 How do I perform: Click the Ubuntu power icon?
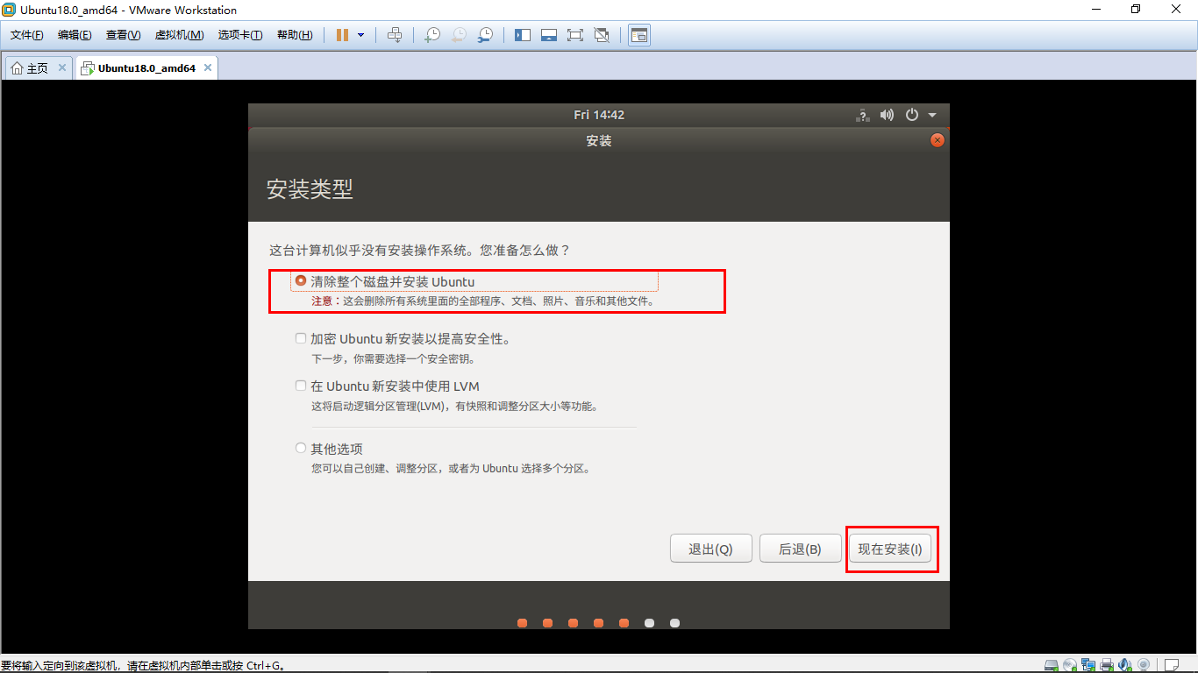(912, 115)
